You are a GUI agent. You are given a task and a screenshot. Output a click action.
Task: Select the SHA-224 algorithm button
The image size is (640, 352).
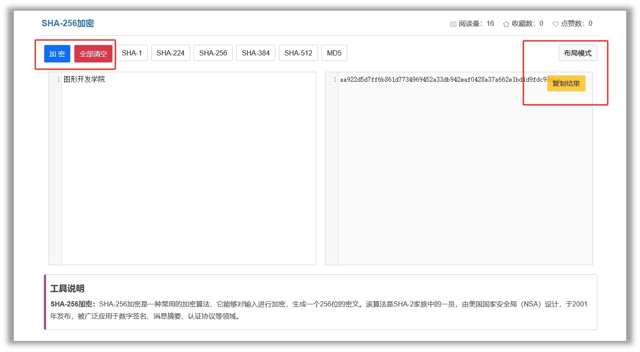170,53
